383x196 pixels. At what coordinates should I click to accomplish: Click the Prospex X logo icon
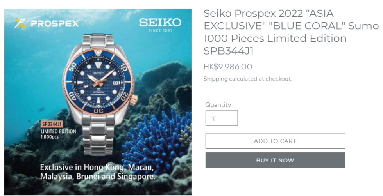coord(20,23)
